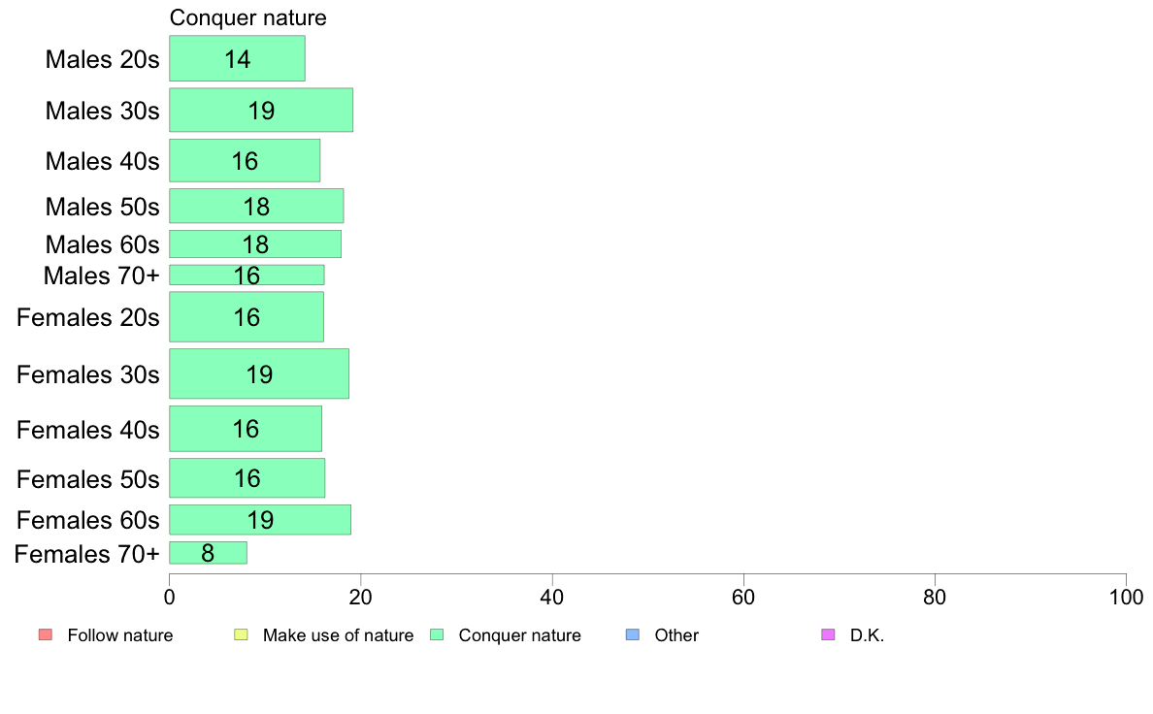Click the Conquer nature green legend swatch
Viewport: 1153px width, 714px height.
[437, 634]
